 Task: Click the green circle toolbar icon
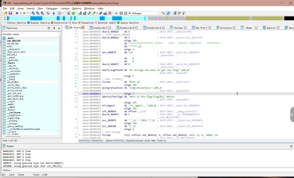73,13
